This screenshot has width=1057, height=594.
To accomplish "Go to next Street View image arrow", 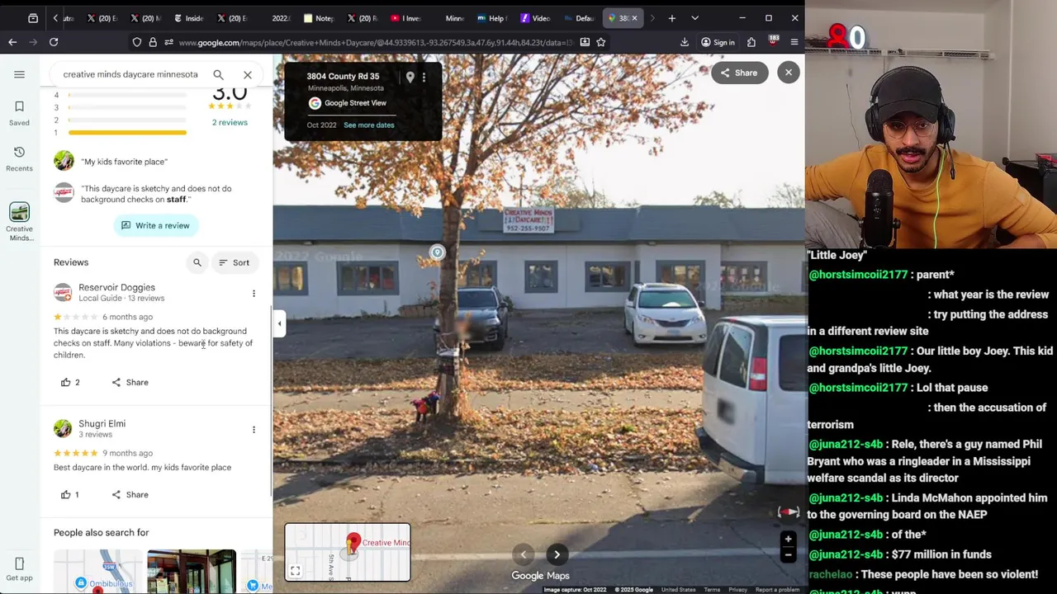I will click(557, 554).
